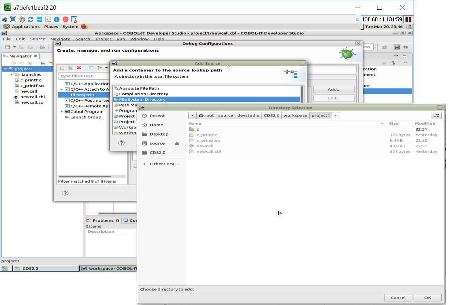Launch Firefox from the top panel
452x305 pixels.
click(84, 26)
